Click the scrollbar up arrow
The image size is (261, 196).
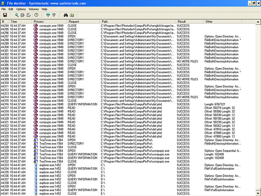click(x=258, y=22)
